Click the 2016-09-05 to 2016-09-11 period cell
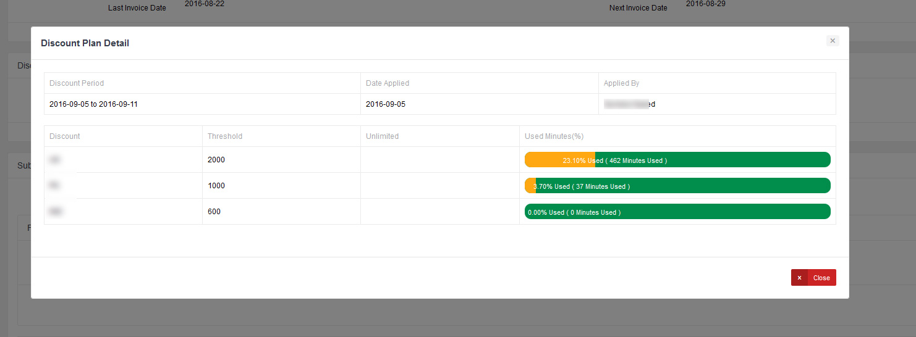 pos(93,104)
